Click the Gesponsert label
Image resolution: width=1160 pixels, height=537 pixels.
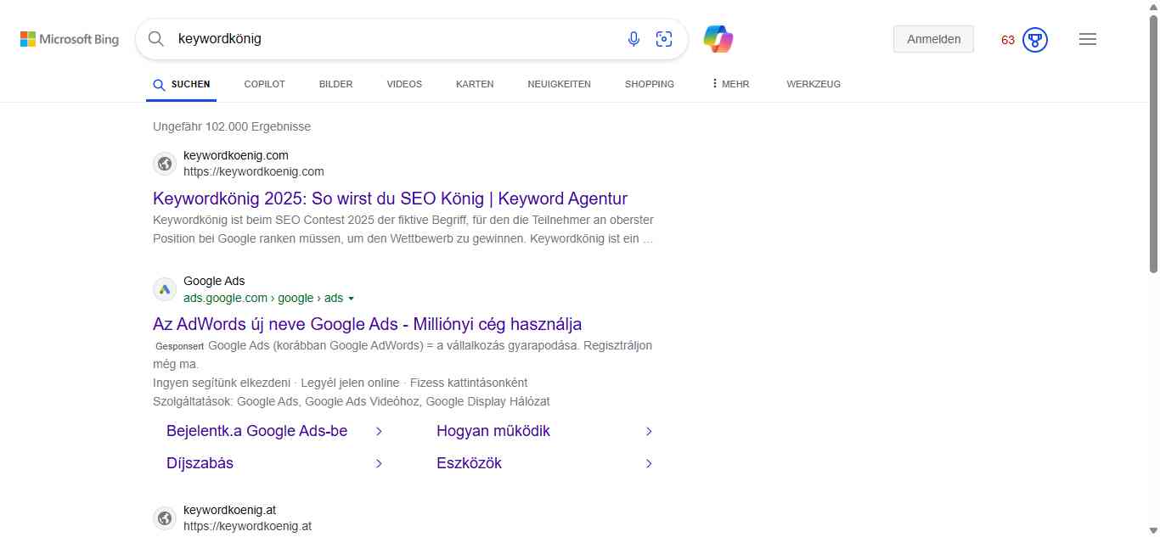179,346
